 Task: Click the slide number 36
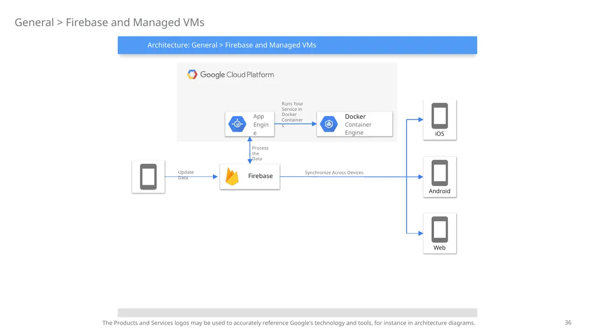point(568,322)
